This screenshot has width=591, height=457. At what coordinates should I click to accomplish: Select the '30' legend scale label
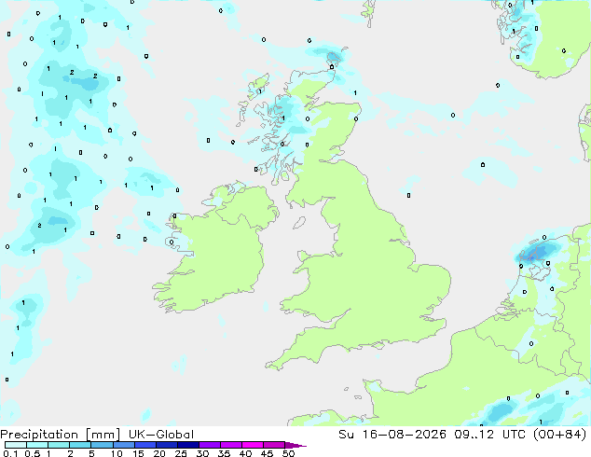202,453
